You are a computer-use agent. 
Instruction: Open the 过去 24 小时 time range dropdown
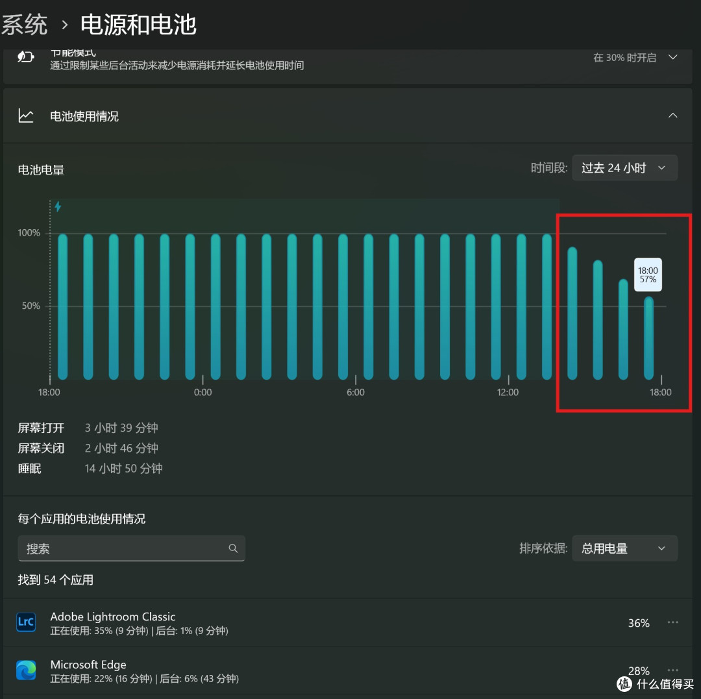point(624,167)
